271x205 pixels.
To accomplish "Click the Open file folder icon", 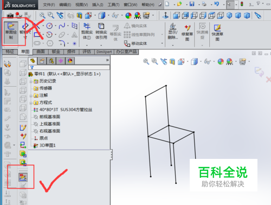I will point(179,4).
